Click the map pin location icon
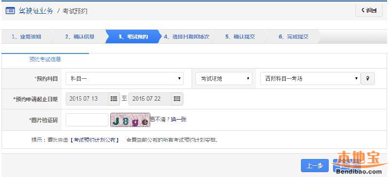 point(368,78)
